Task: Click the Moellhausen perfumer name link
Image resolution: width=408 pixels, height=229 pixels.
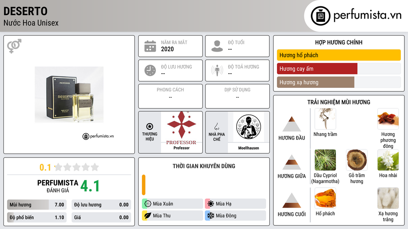Action: click(x=249, y=148)
